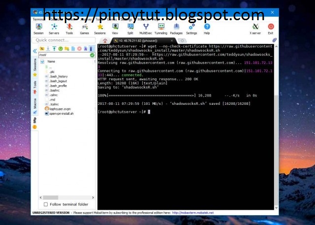
Task: Click the terminal prompt line
Action: click(124, 112)
